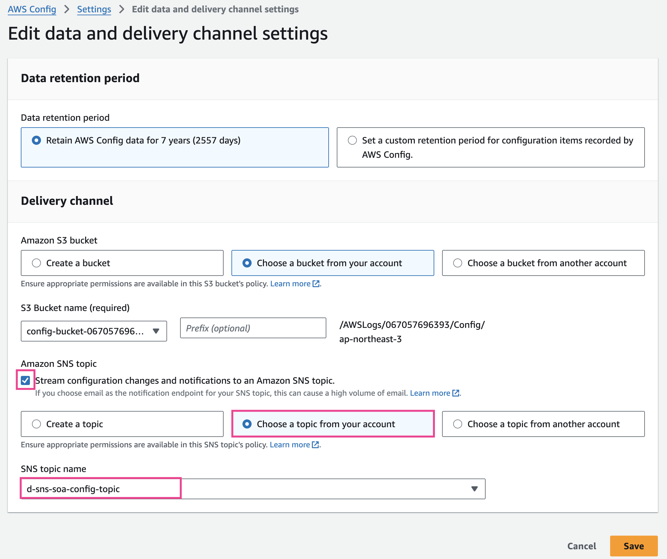
Task: Click Cancel to discard changes
Action: tap(582, 546)
